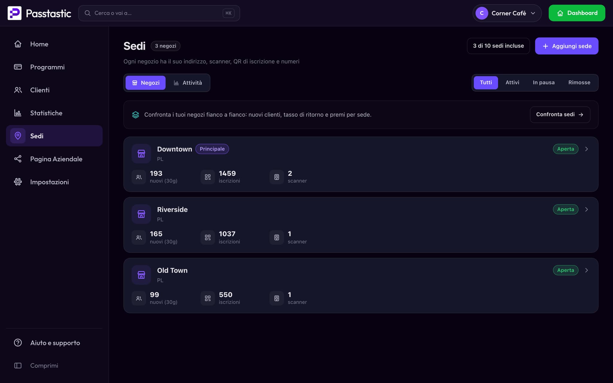Select the Negozi tab
This screenshot has width=613, height=383.
tap(145, 83)
